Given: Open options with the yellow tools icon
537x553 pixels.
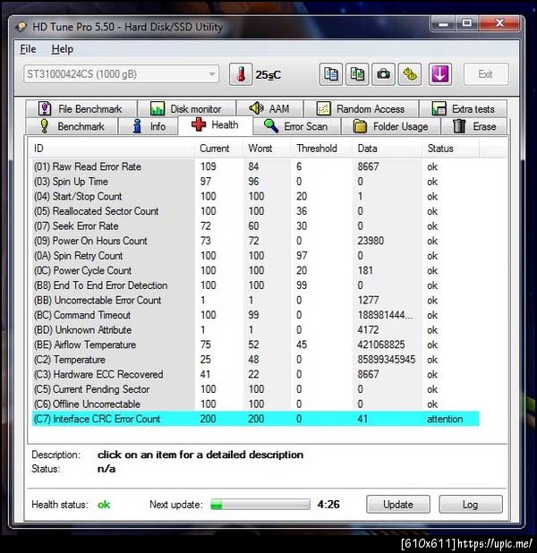Looking at the screenshot, I should pos(410,74).
